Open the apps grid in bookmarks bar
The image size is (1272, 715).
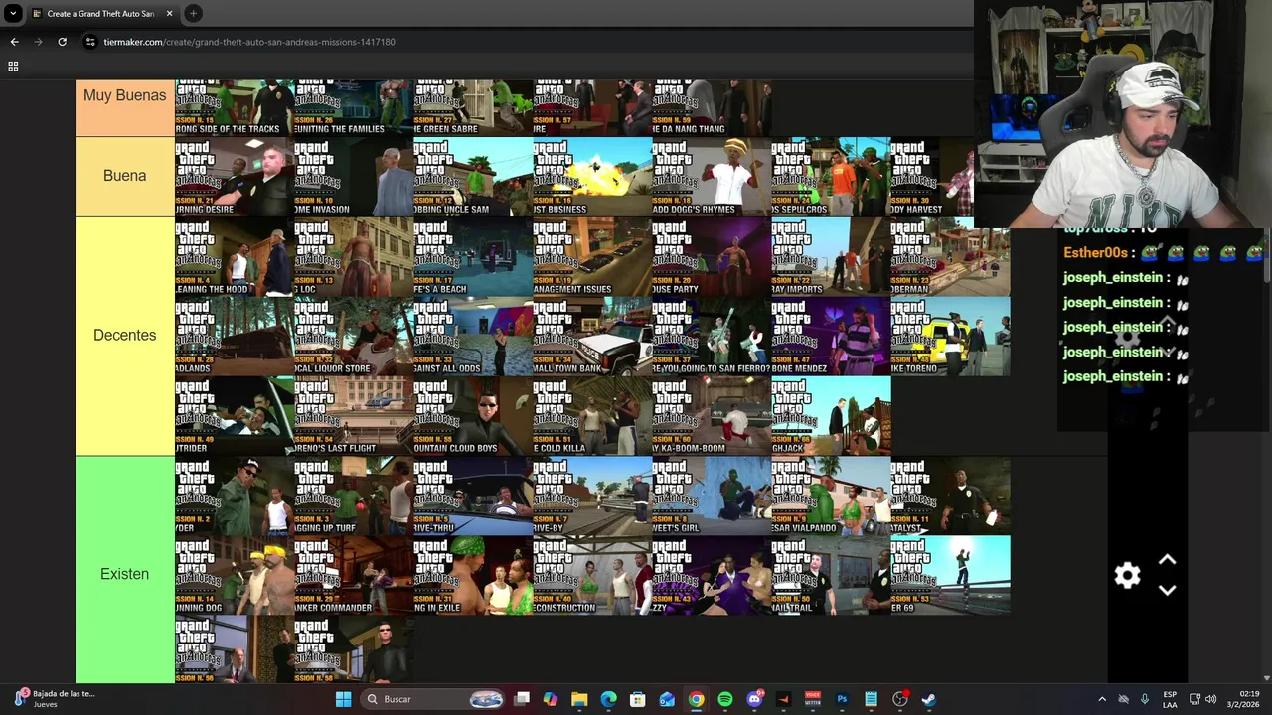click(13, 67)
